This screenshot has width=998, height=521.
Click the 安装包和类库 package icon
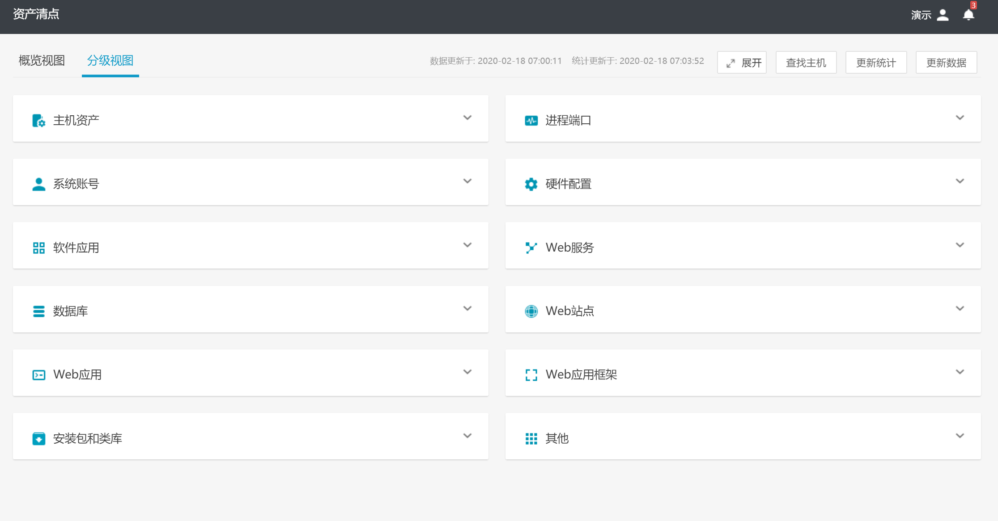click(38, 439)
